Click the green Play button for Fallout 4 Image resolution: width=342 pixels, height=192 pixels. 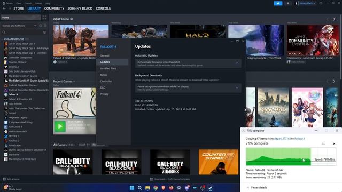tap(60, 126)
